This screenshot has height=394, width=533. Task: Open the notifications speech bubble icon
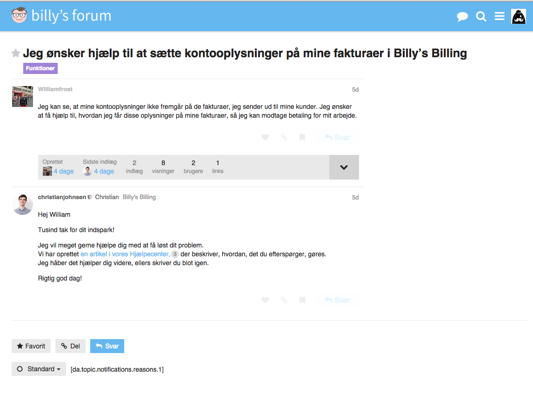462,16
